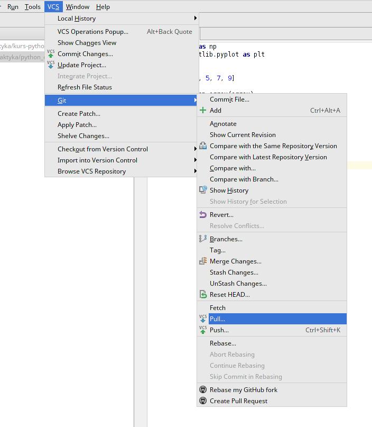The image size is (372, 427).
Task: Choose Compare with Branch entry
Action: coord(272,179)
